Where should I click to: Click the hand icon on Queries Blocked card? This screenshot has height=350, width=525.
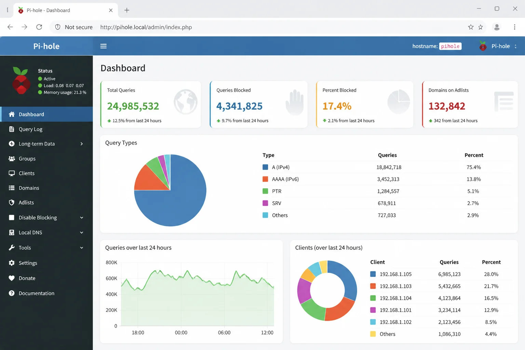(295, 102)
